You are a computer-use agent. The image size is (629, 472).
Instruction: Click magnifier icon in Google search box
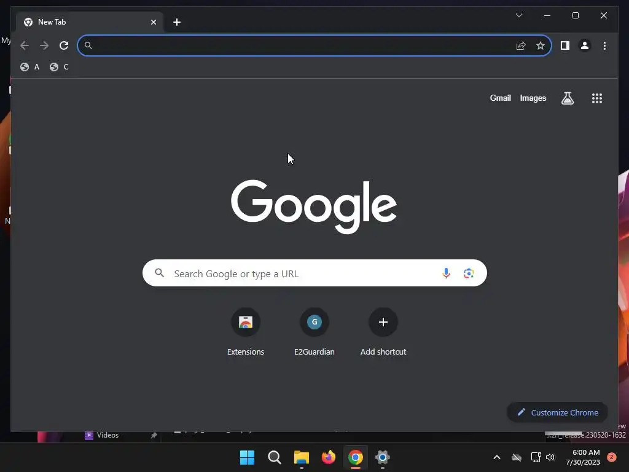coord(159,273)
